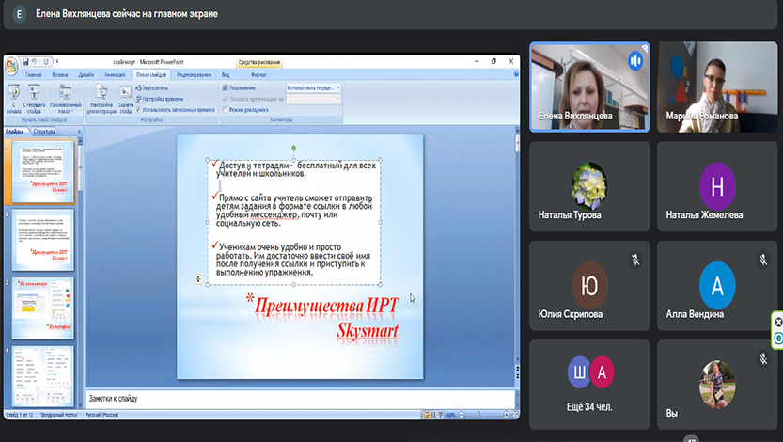The image size is (783, 442).
Task: Click Звукозапись narration recording icon
Action: [x=139, y=87]
